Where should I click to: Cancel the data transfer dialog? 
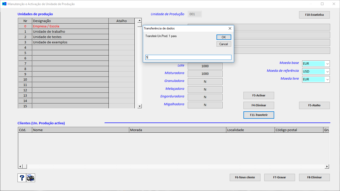coord(224,44)
